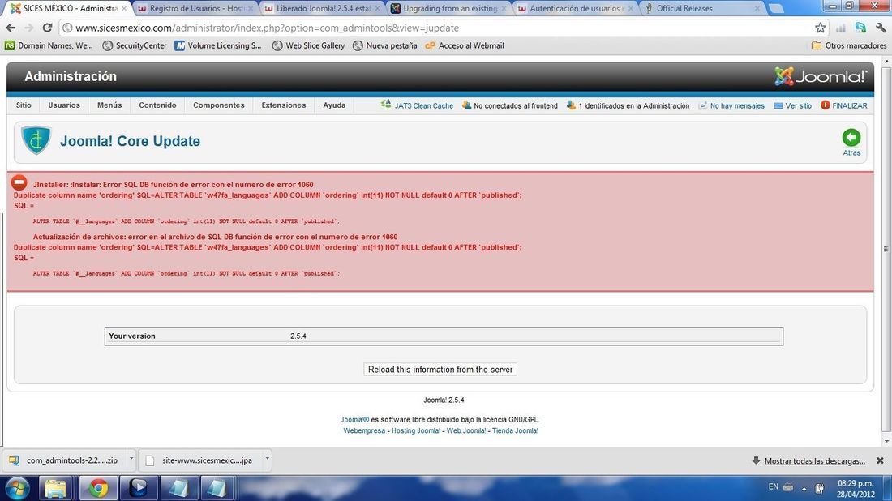Click the Joomla! logo in header
This screenshot has width=892, height=501.
pos(821,77)
